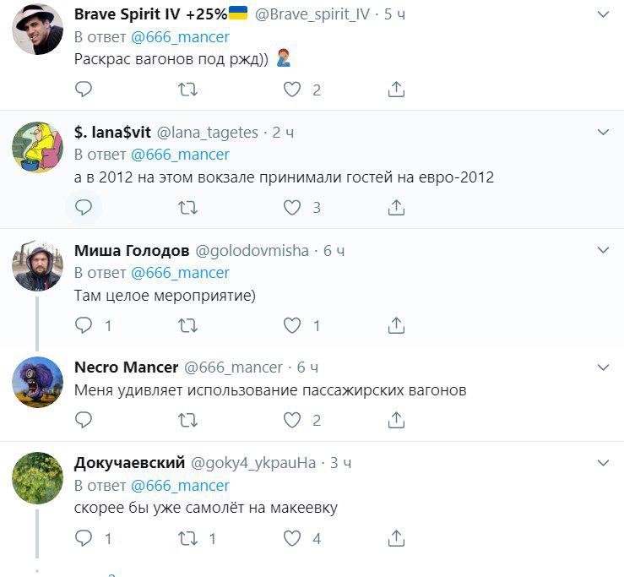This screenshot has height=577, width=624.
Task: Open @666_mancer mention in Миша Голодов's reply
Action: pos(180,273)
